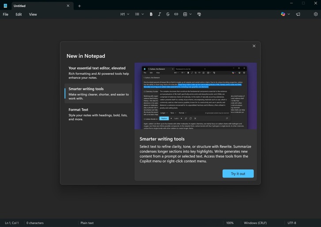Select the Format Text feature item

(98, 114)
